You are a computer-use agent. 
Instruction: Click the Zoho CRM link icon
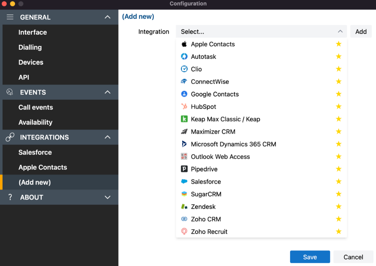(184, 219)
